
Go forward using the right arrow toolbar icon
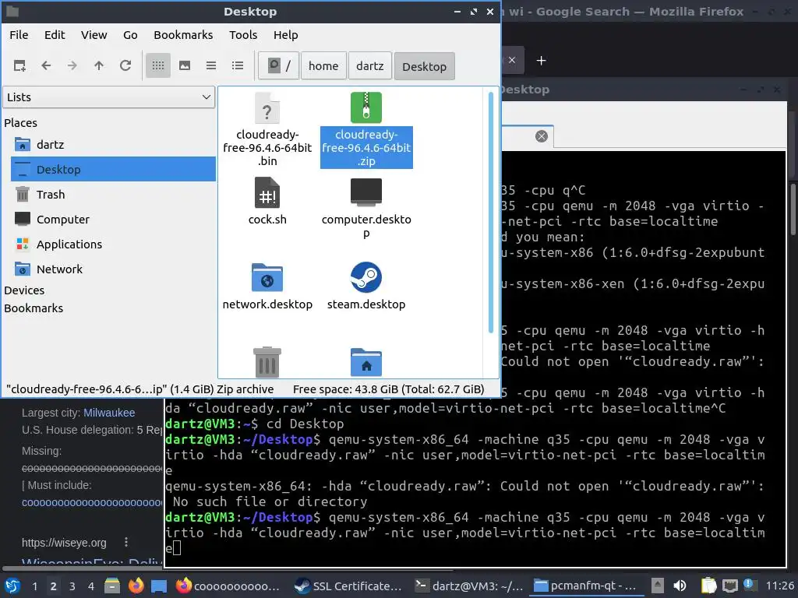(72, 65)
